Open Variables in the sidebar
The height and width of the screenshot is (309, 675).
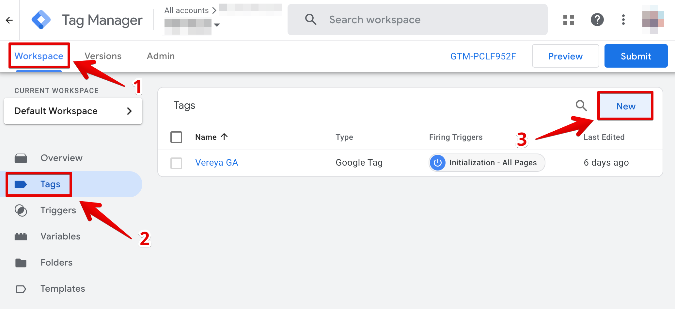tap(60, 236)
